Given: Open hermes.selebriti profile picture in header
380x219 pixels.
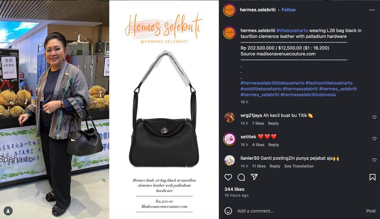Looking at the screenshot, I should [x=229, y=10].
